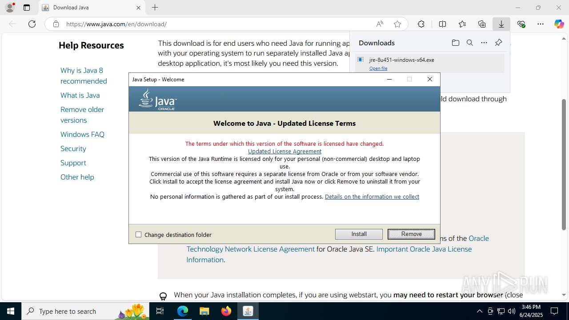
Task: Open notification center icon
Action: coord(554,311)
